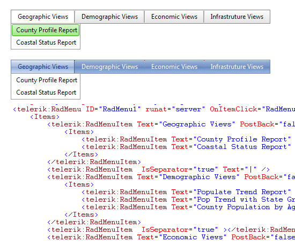Open Demographic Views in the blue menu bar

[109, 67]
